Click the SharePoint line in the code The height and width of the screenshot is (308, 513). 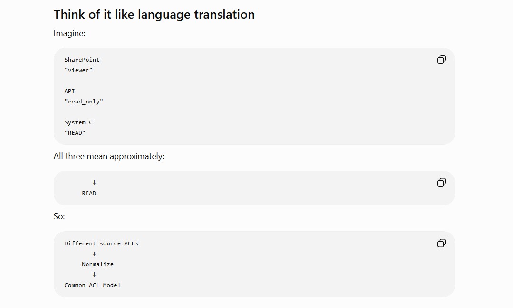82,60
